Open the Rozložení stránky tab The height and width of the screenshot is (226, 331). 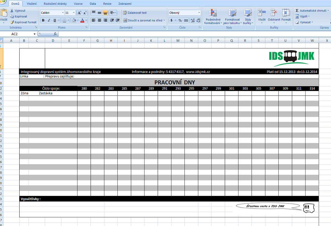tap(55, 4)
